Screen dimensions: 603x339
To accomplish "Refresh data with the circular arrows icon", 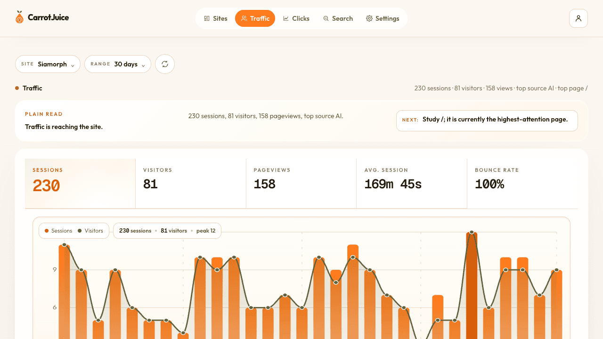I will [x=165, y=64].
